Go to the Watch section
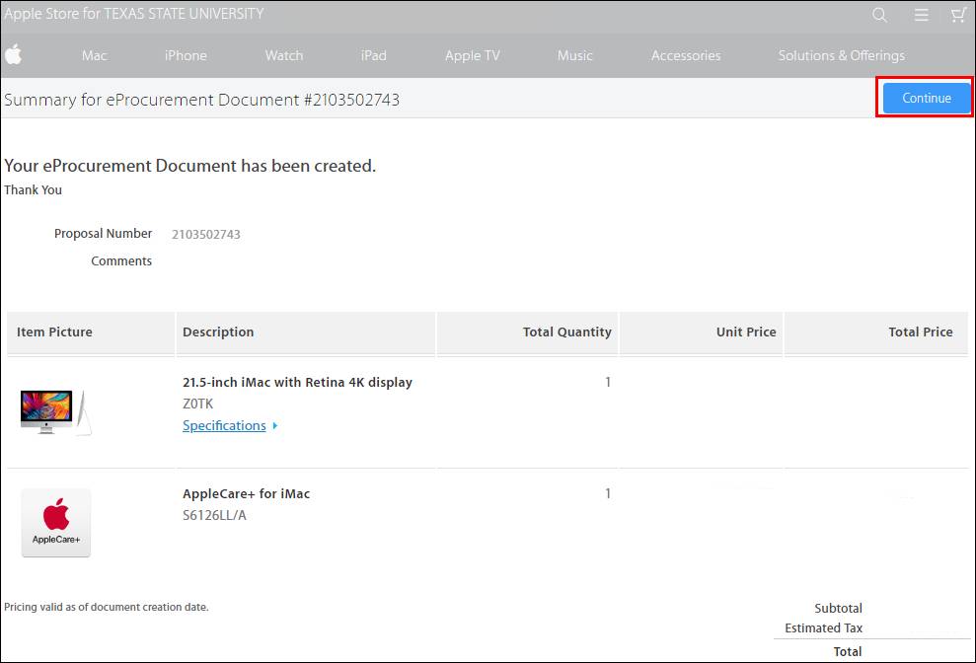The width and height of the screenshot is (976, 663). pyautogui.click(x=284, y=55)
